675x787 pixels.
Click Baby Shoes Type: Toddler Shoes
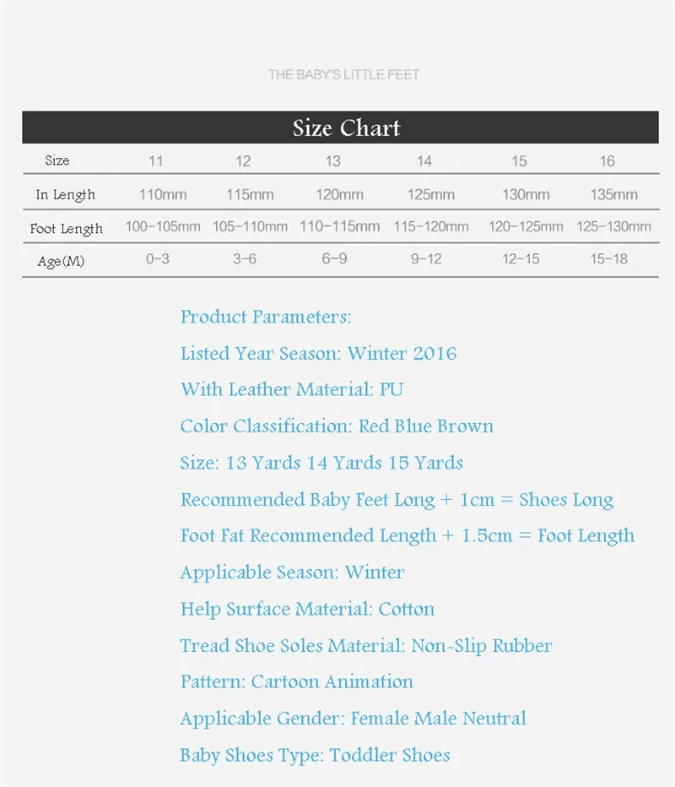(x=315, y=756)
